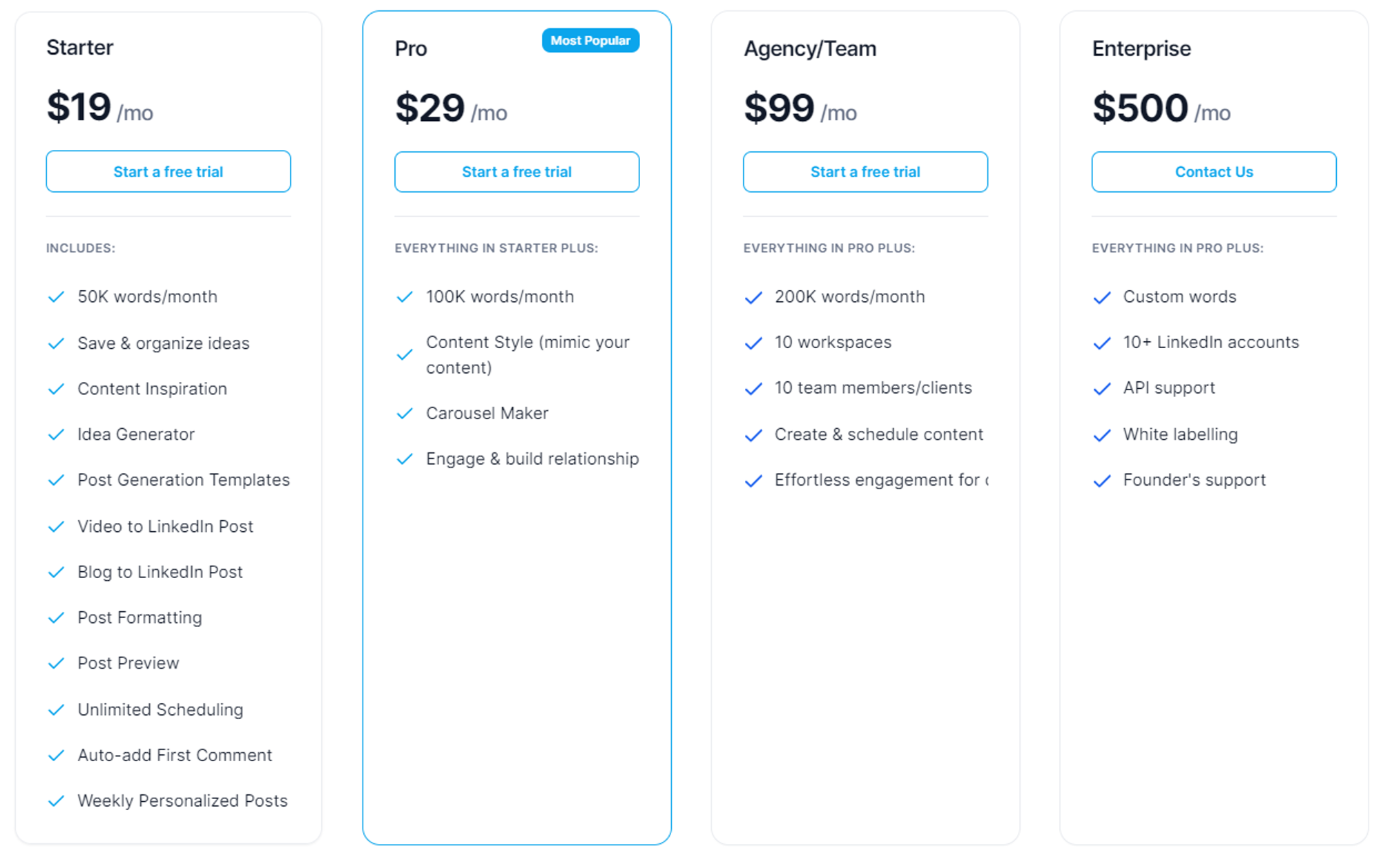Click checkmark beside 10 workspaces
The width and height of the screenshot is (1381, 853).
coord(753,343)
